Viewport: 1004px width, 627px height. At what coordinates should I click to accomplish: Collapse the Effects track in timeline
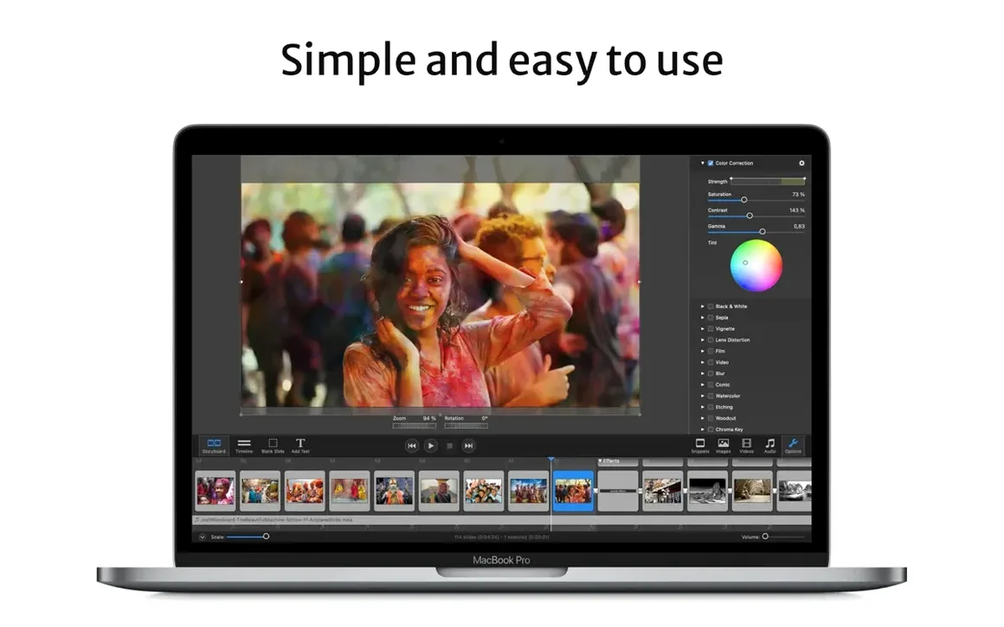(600, 461)
